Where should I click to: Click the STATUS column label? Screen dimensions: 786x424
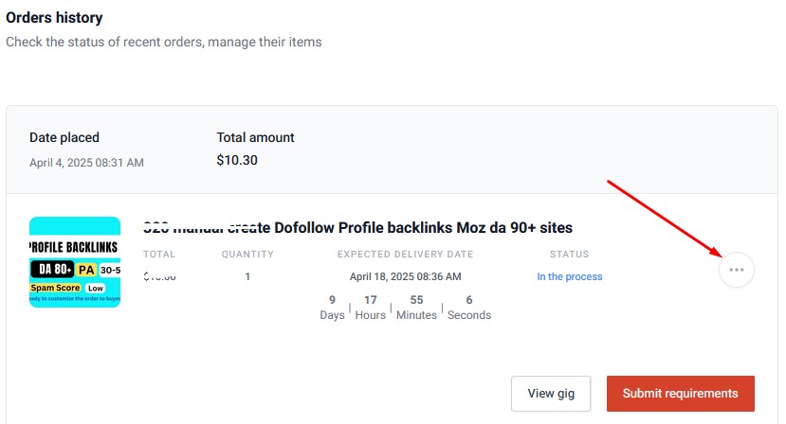pyautogui.click(x=570, y=255)
